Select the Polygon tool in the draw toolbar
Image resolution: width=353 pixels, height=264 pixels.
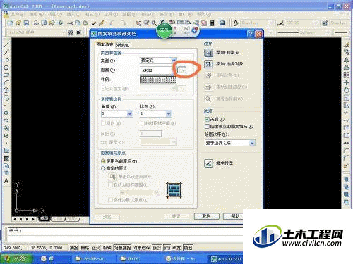(x=6, y=68)
